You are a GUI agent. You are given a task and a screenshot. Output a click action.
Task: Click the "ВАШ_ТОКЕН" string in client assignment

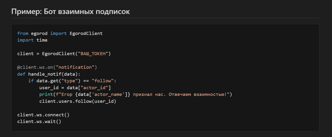tap(93, 54)
